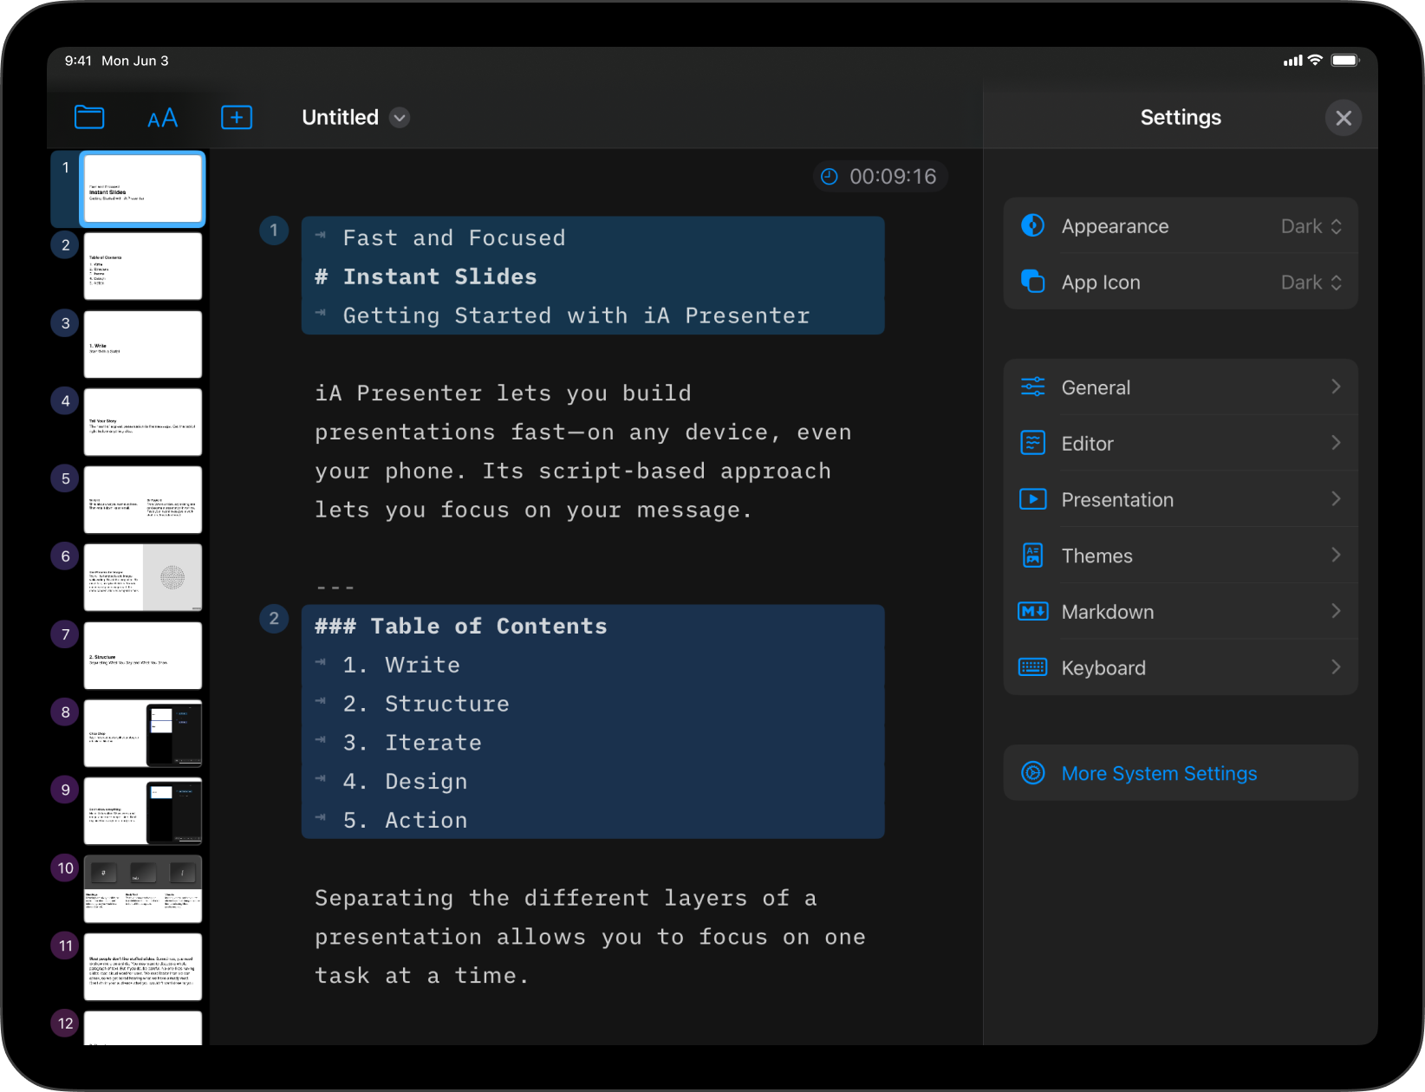Open Themes settings
This screenshot has width=1425, height=1092.
click(x=1181, y=556)
